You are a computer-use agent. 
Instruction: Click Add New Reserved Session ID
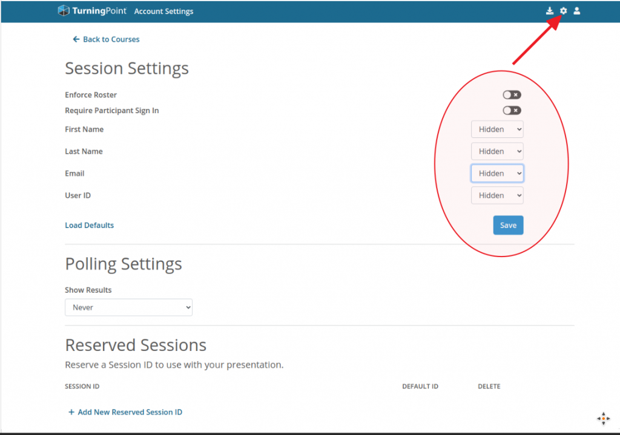130,412
